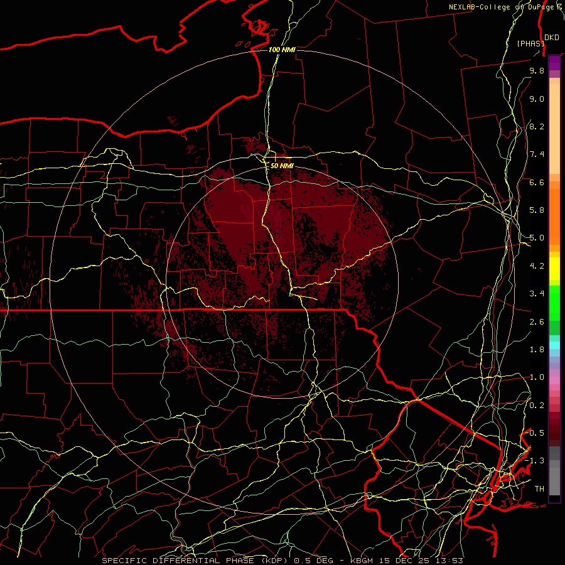
Task: Select the 9.8 value on the scale
Action: 537,70
